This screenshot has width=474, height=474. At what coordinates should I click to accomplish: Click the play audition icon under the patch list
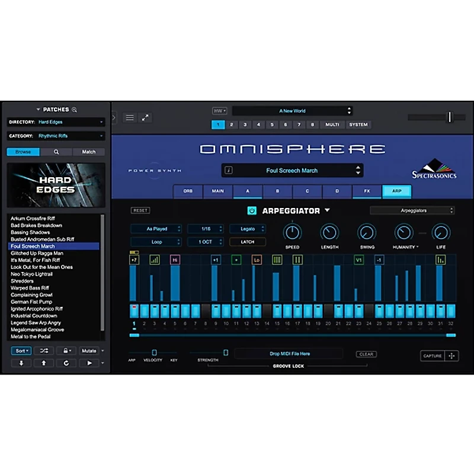(90, 363)
